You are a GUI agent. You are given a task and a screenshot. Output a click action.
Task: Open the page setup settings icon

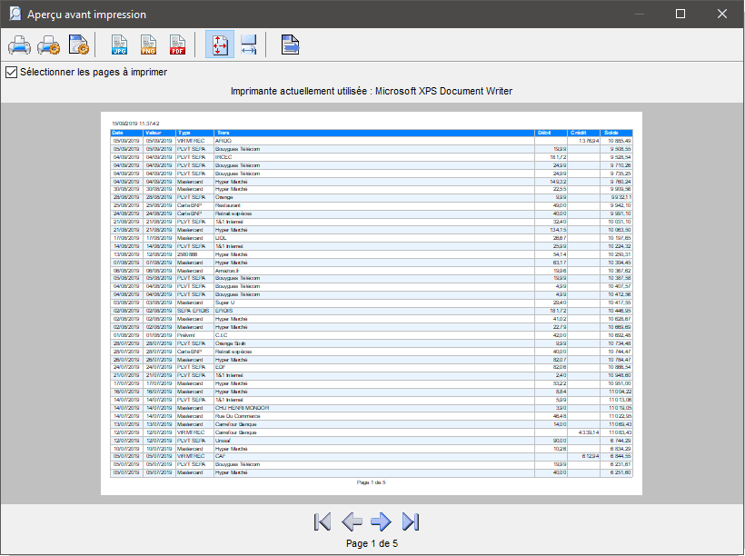tap(79, 45)
